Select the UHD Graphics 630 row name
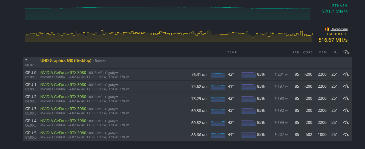The image size is (365, 149). (x=66, y=61)
